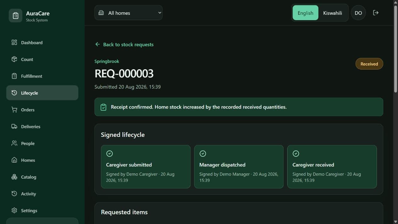Go to the Count page
398x224 pixels.
tap(42, 59)
